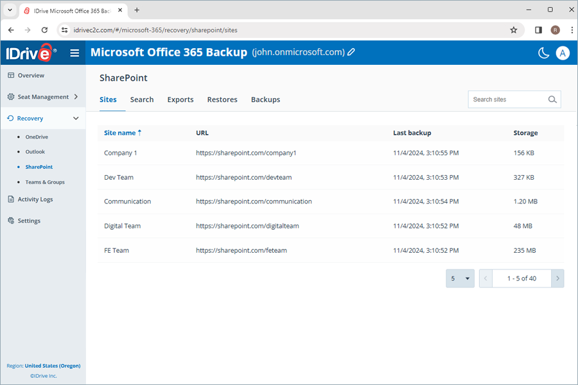Viewport: 578px width, 385px height.
Task: Collapse the Recovery section
Action: pyautogui.click(x=76, y=119)
